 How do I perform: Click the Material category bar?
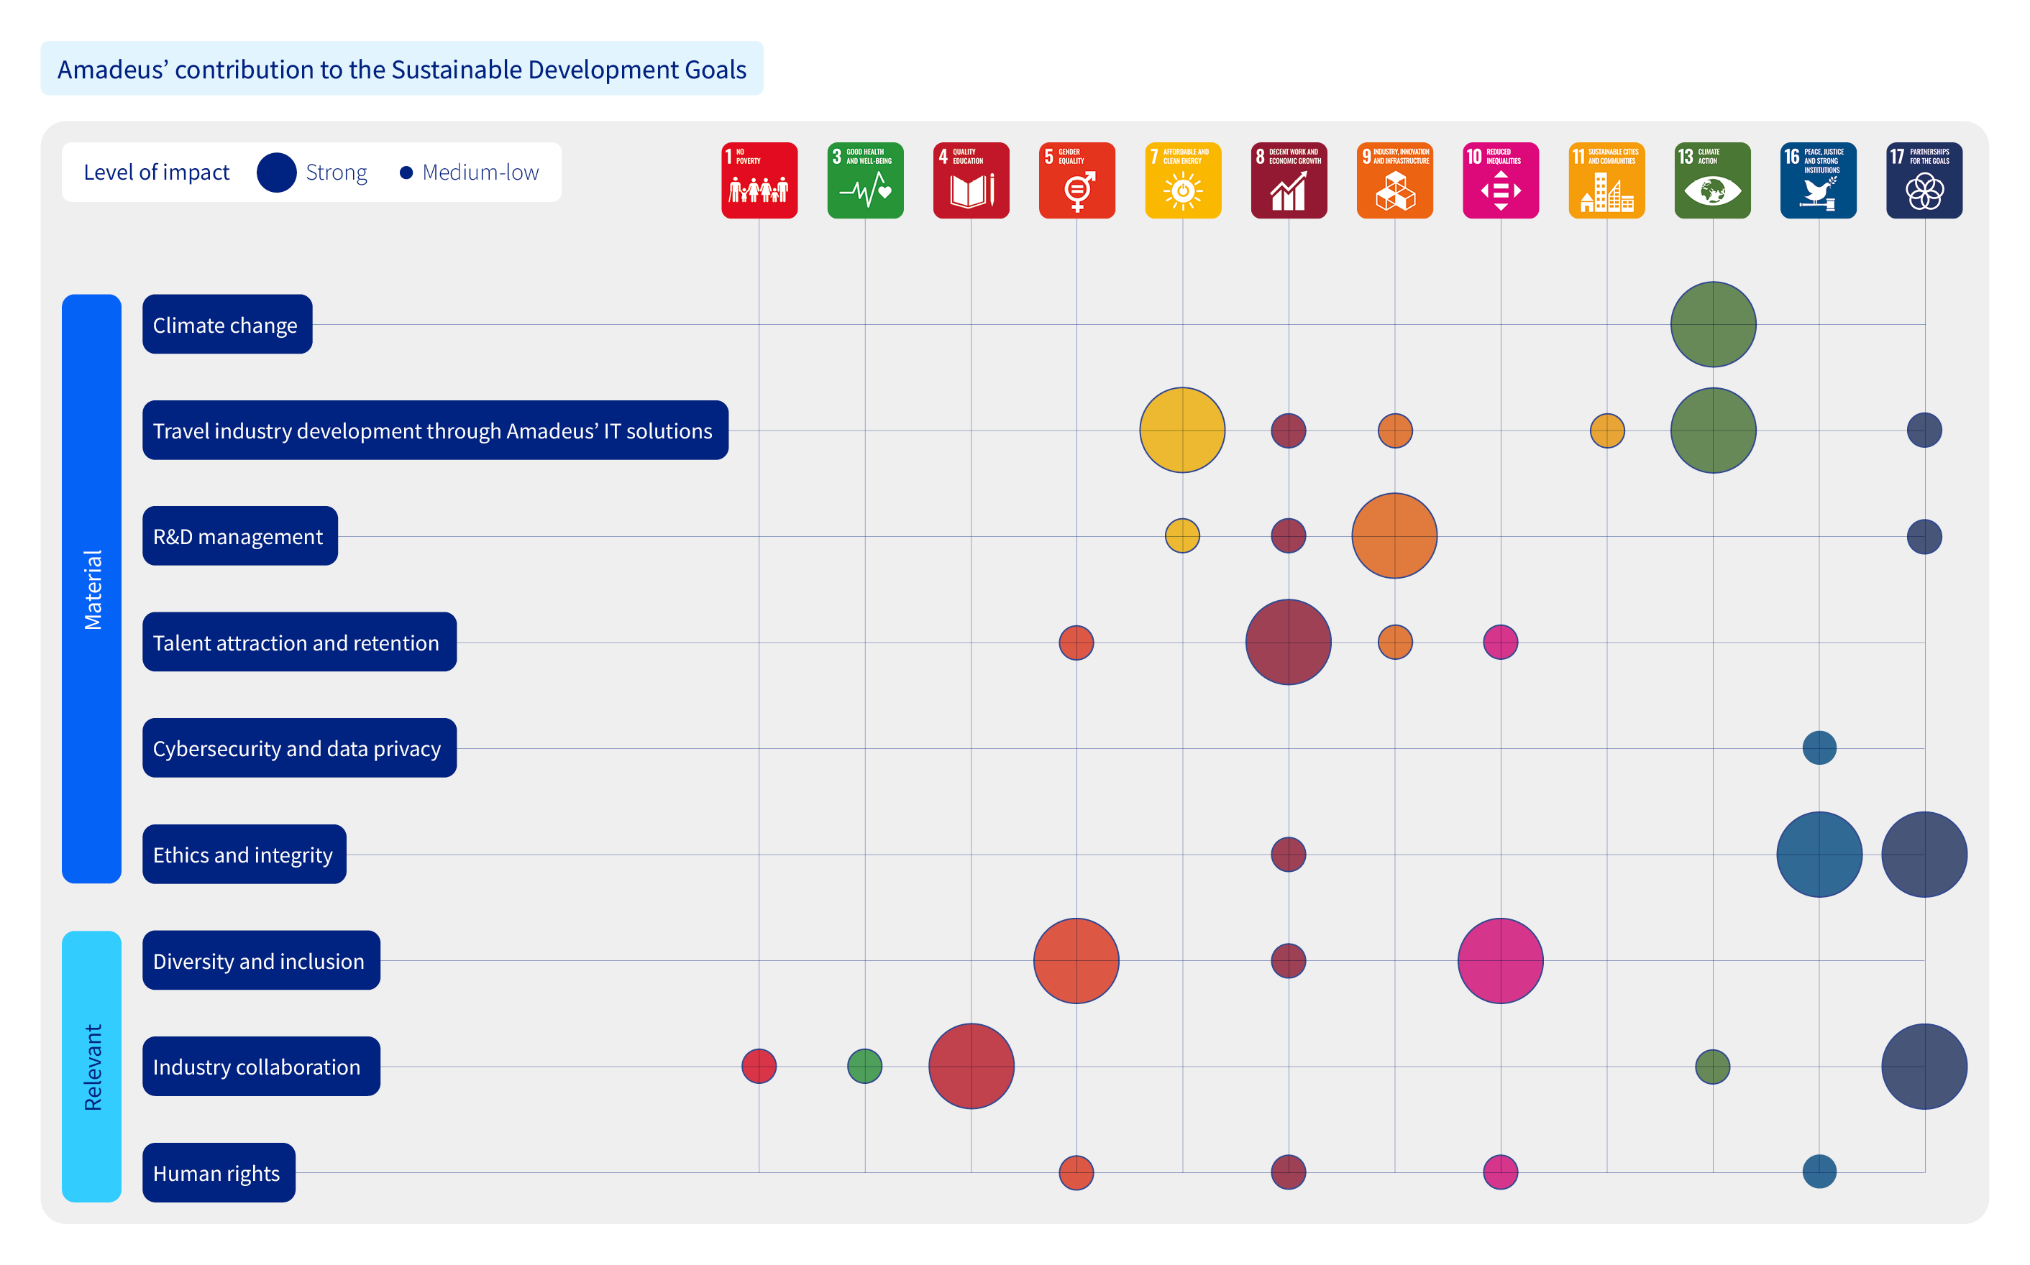point(92,588)
